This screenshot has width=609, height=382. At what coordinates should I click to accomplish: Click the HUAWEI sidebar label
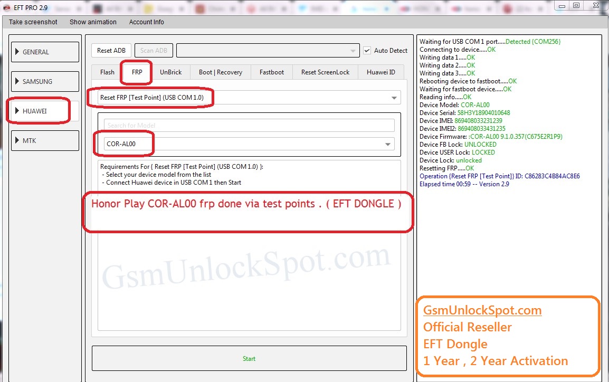35,111
